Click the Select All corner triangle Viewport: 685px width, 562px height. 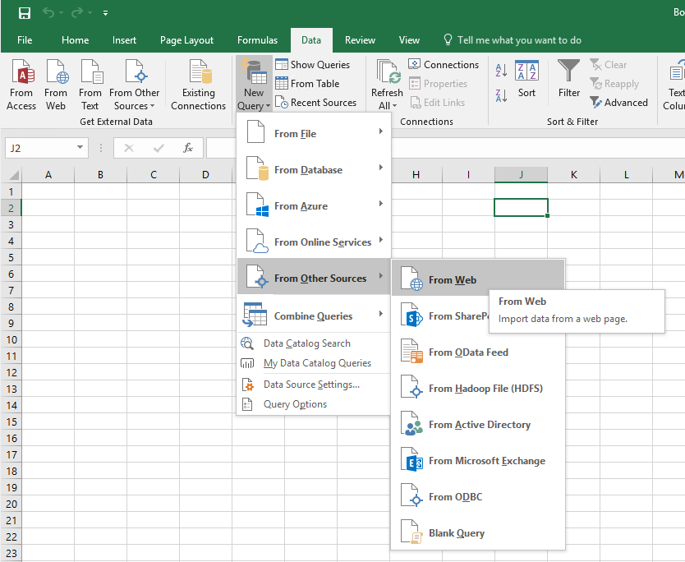tap(14, 175)
